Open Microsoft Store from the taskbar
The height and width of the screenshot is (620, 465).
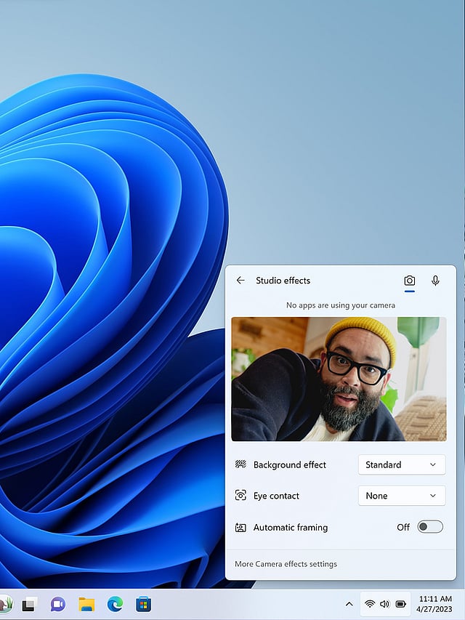(x=143, y=604)
